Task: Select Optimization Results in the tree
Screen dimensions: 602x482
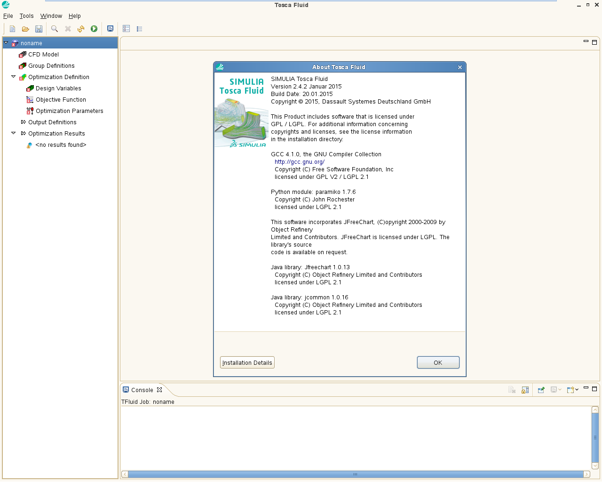Action: [x=56, y=134]
